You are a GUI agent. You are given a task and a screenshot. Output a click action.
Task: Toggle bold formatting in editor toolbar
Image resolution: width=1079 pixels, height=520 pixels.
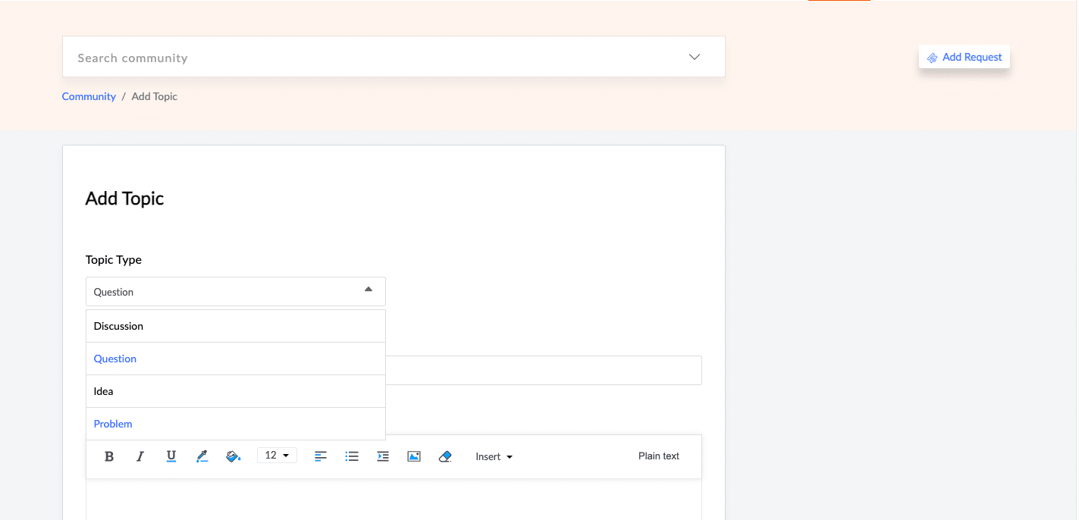point(109,456)
